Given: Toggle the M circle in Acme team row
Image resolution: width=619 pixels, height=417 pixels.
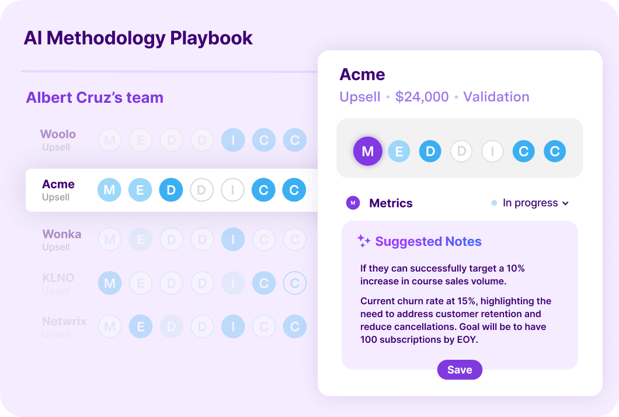Looking at the screenshot, I should 109,190.
